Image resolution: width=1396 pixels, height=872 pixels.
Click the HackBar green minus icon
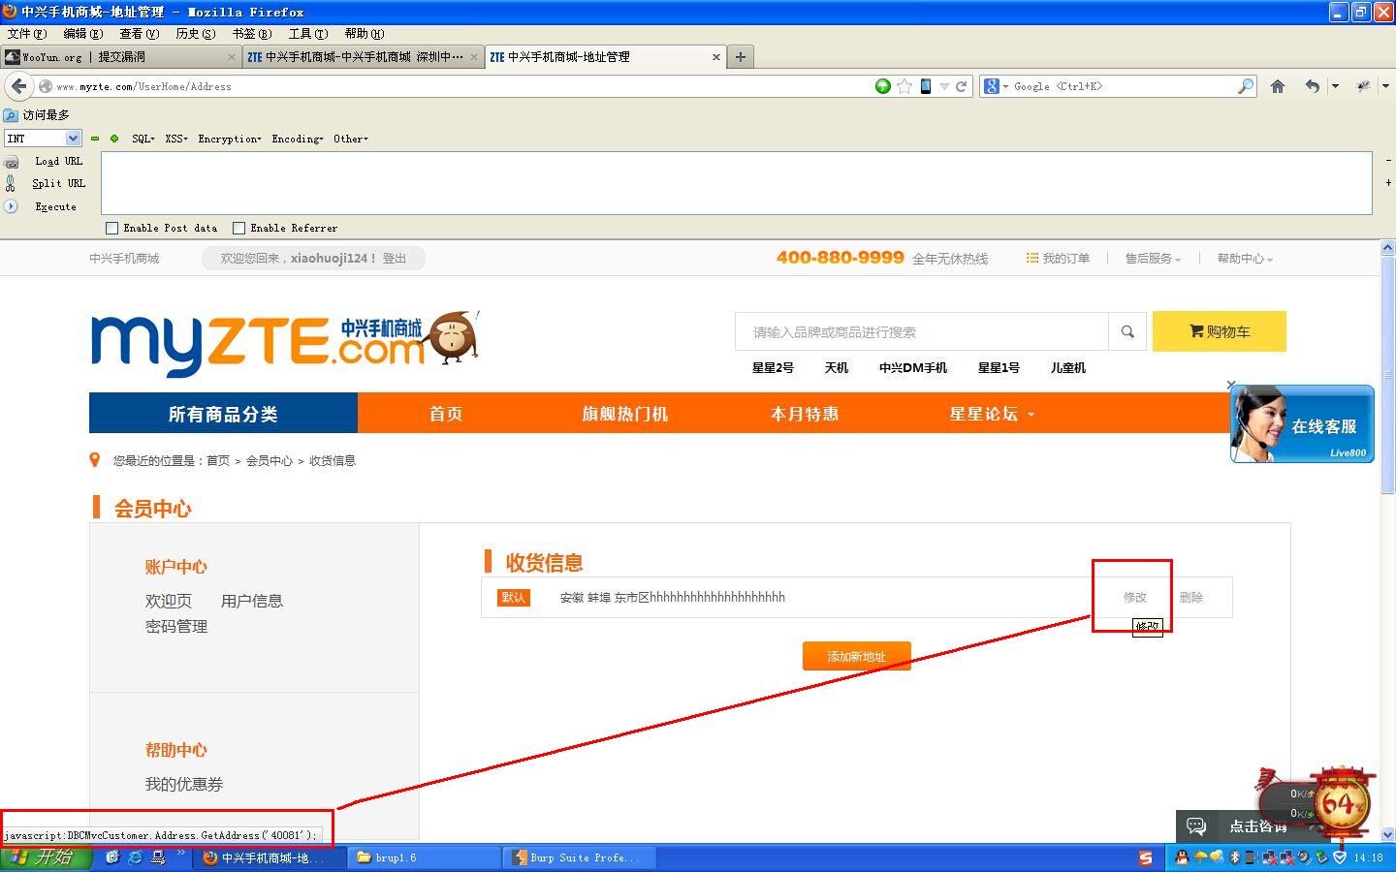pos(95,139)
